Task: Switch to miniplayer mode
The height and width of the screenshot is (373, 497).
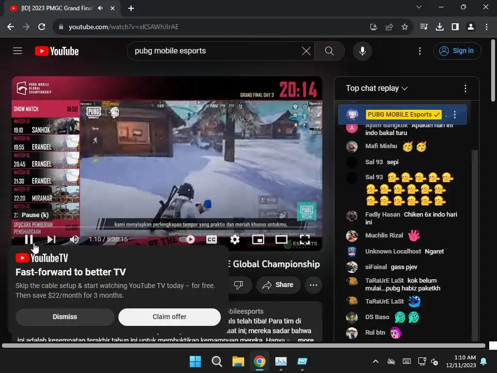Action: [258, 239]
